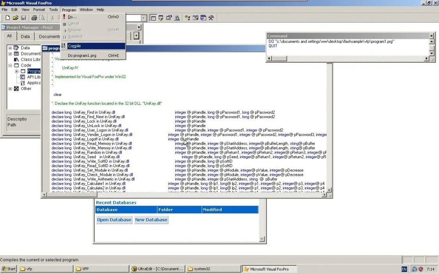439x274 pixels.
Task: Click the binary Compile menu icon
Action: [x=64, y=46]
